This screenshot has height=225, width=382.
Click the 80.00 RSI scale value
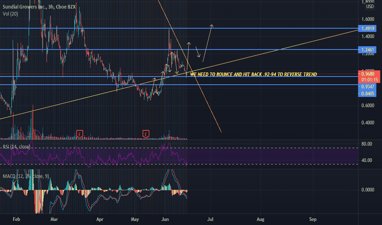click(x=367, y=144)
